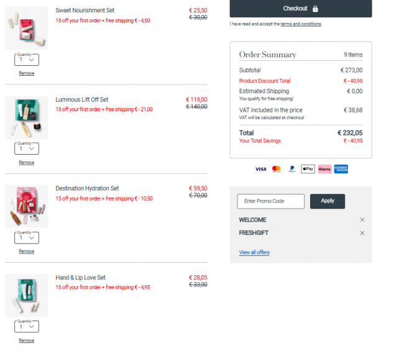View all offers link
This screenshot has height=351, width=404.
[254, 252]
